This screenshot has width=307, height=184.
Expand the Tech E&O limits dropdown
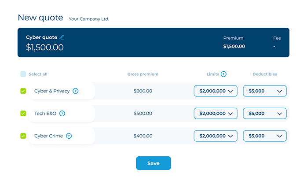pyautogui.click(x=216, y=114)
